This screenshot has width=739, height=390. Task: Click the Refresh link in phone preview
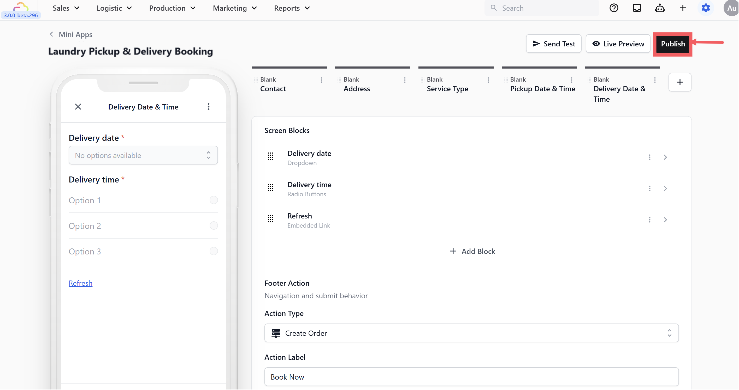[80, 283]
